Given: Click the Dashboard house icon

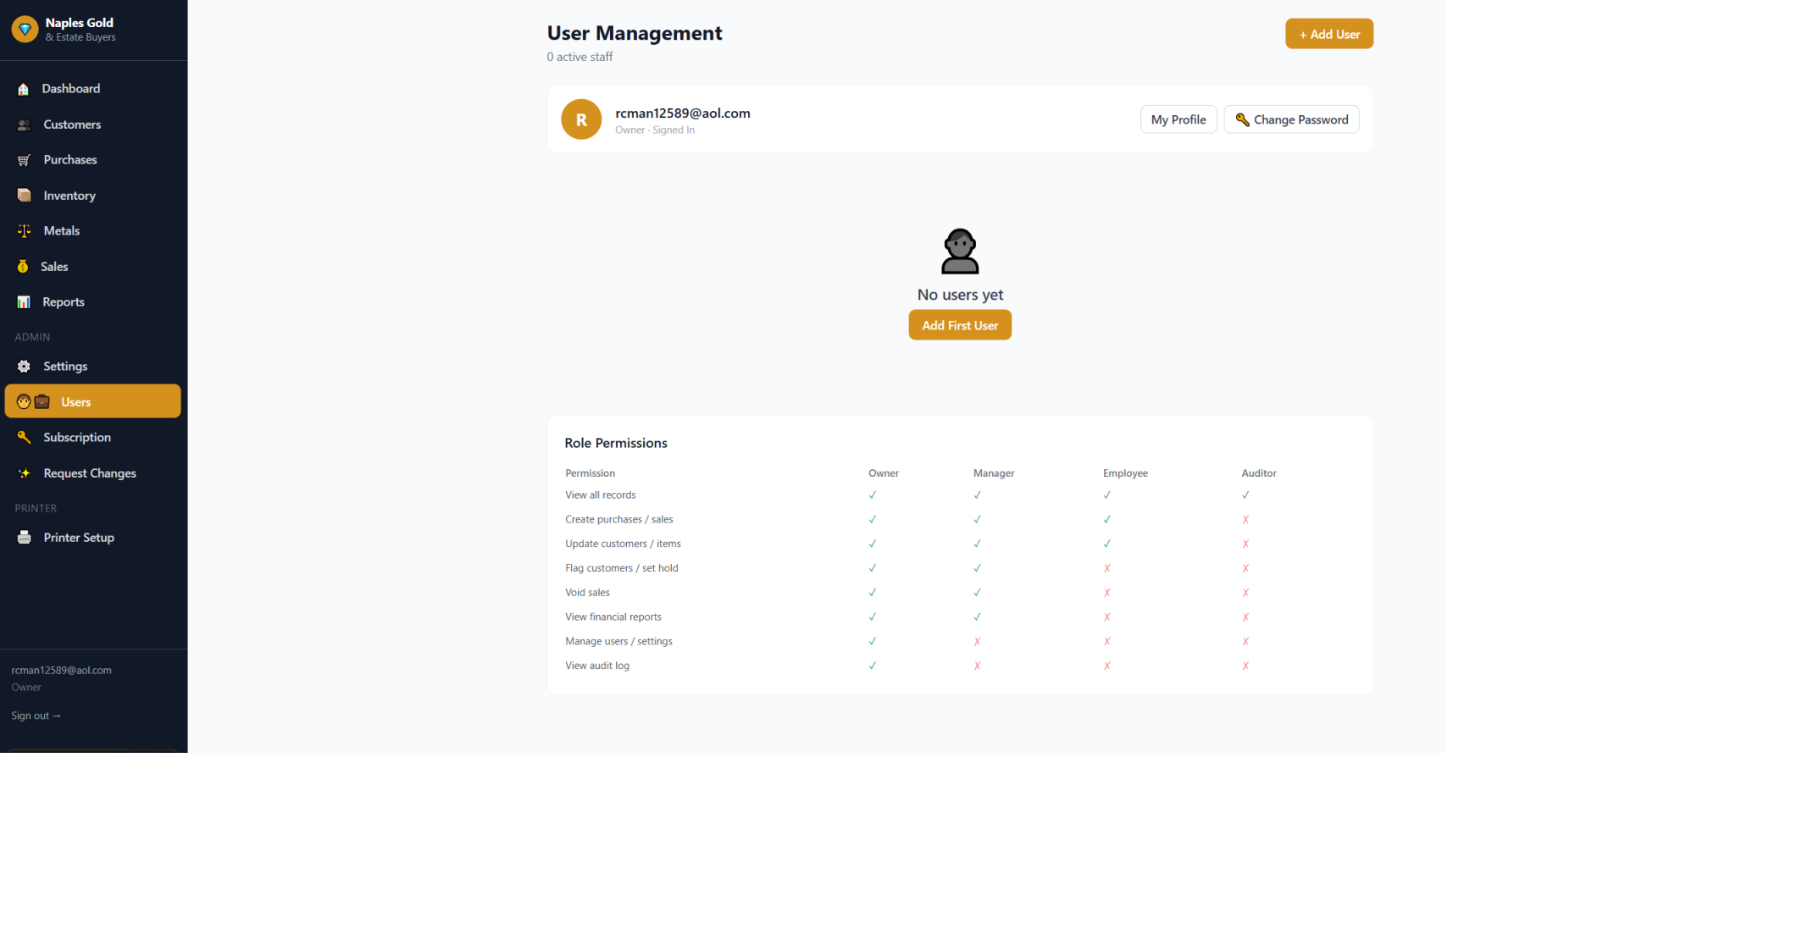Looking at the screenshot, I should pyautogui.click(x=24, y=89).
